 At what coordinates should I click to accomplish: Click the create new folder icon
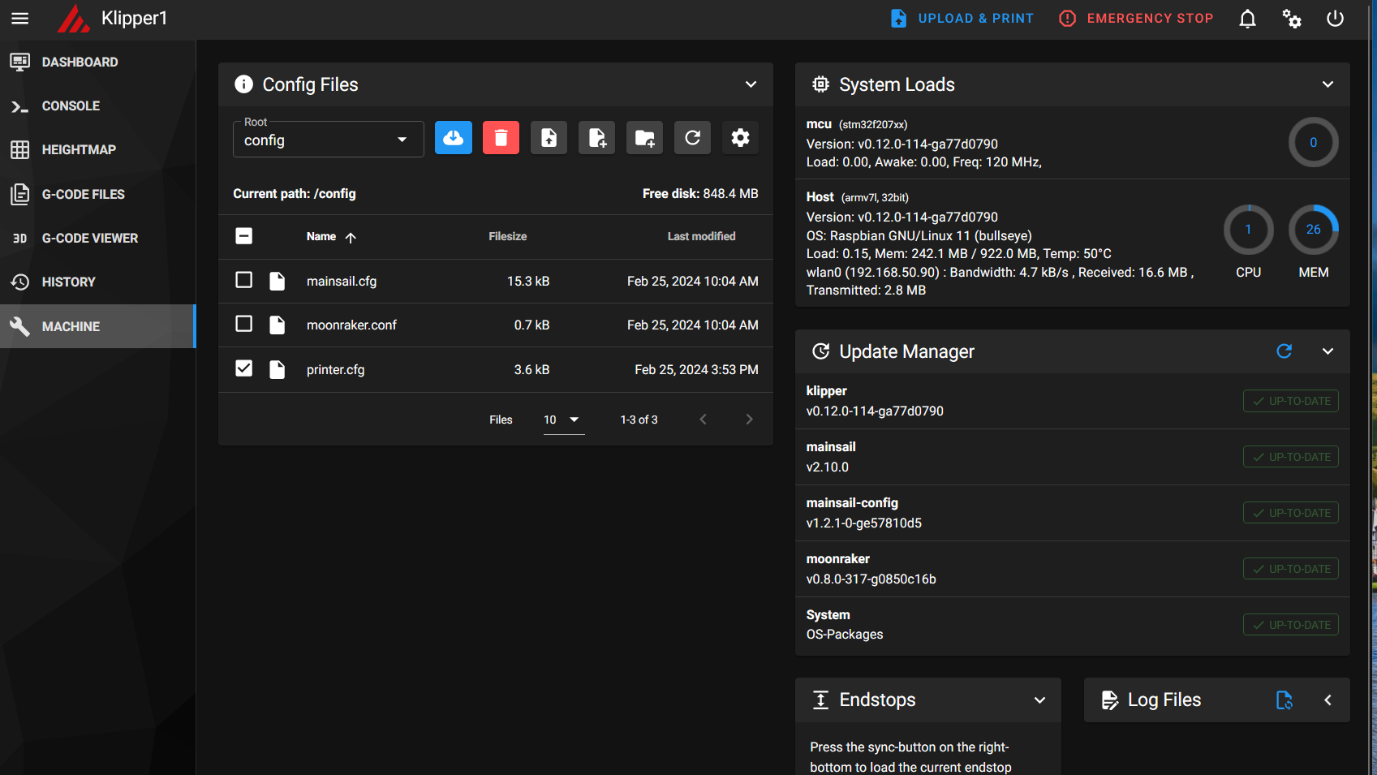(644, 138)
